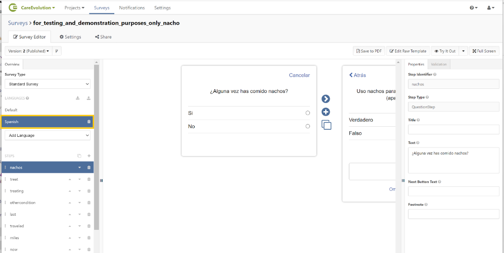Select the 'Si' radio button
The image size is (504, 253).
307,113
